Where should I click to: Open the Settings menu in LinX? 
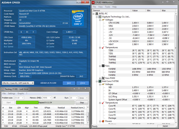[11, 93]
